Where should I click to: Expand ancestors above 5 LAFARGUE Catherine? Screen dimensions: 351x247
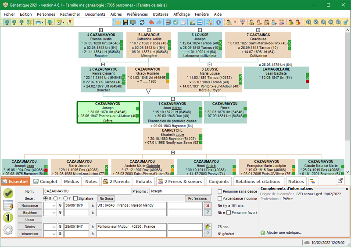point(149,30)
